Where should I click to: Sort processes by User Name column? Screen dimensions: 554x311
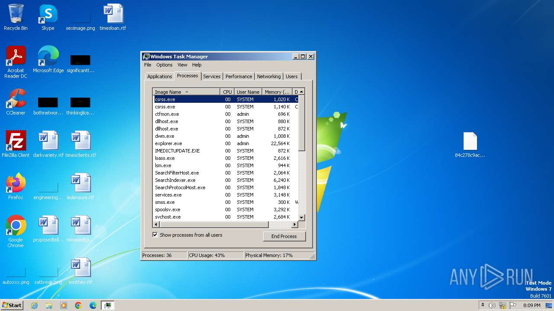tap(248, 92)
